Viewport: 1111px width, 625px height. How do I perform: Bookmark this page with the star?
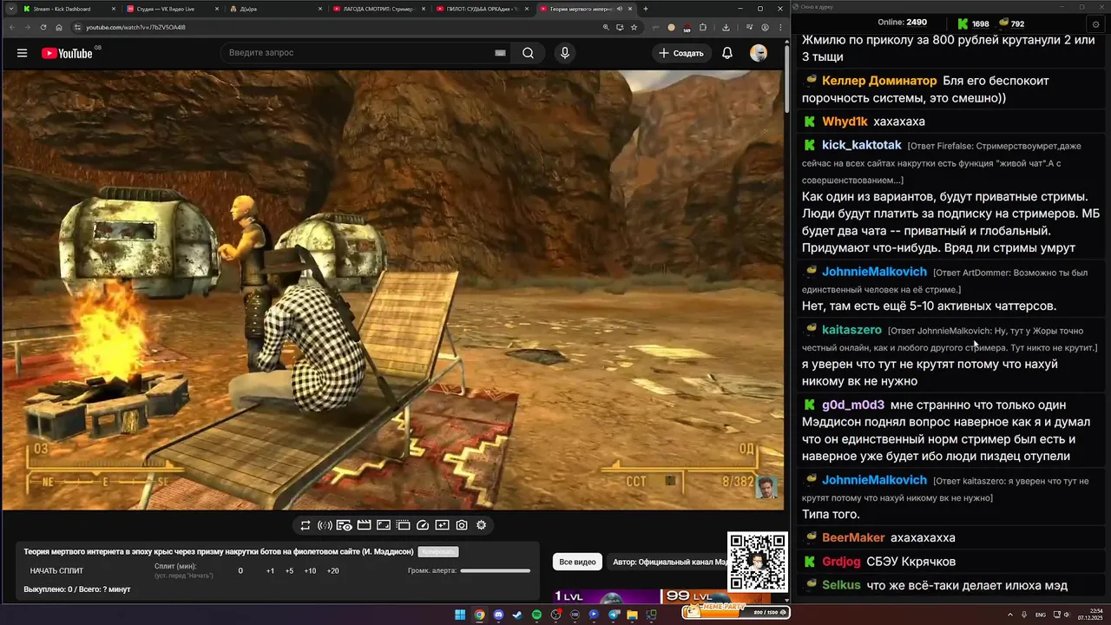pyautogui.click(x=634, y=27)
